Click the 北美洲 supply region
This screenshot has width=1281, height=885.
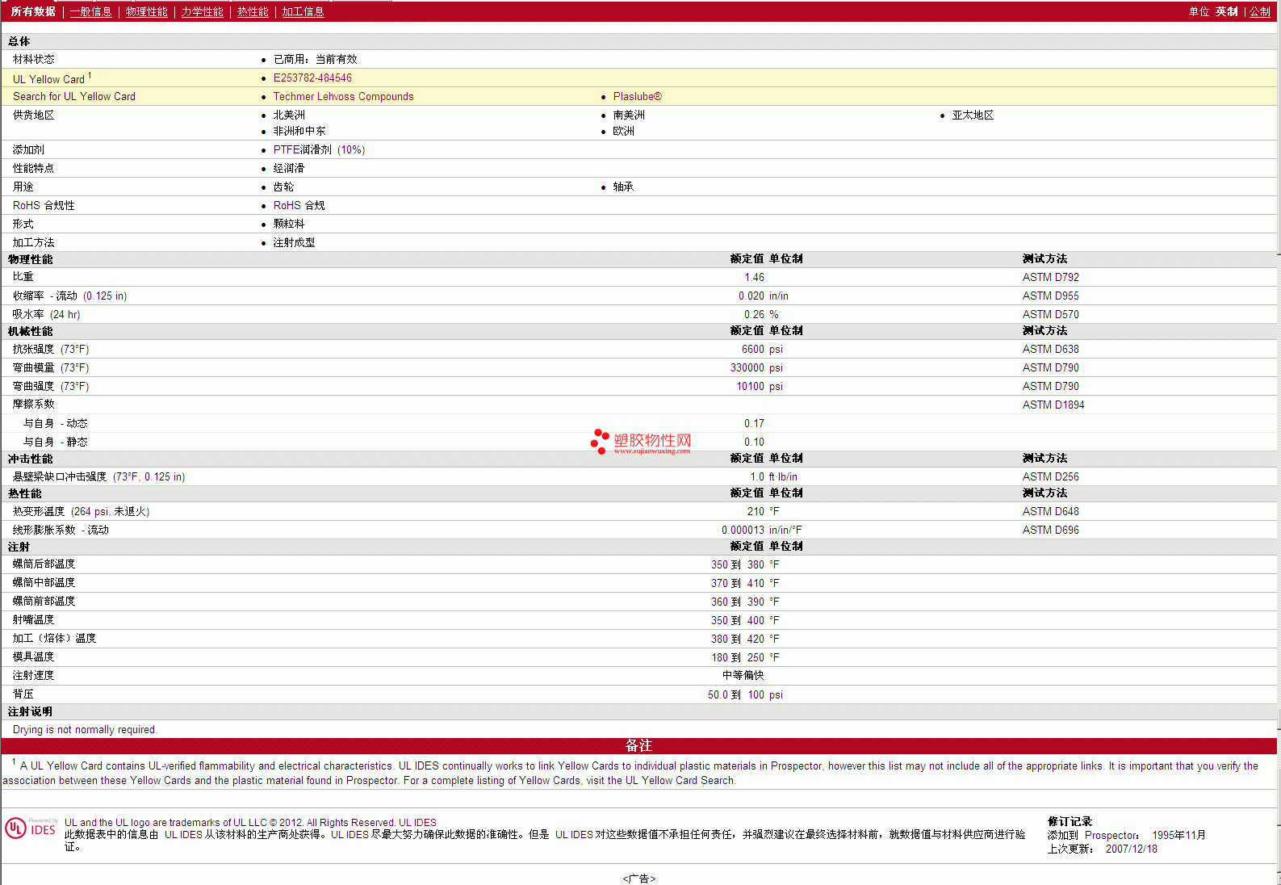pos(289,115)
